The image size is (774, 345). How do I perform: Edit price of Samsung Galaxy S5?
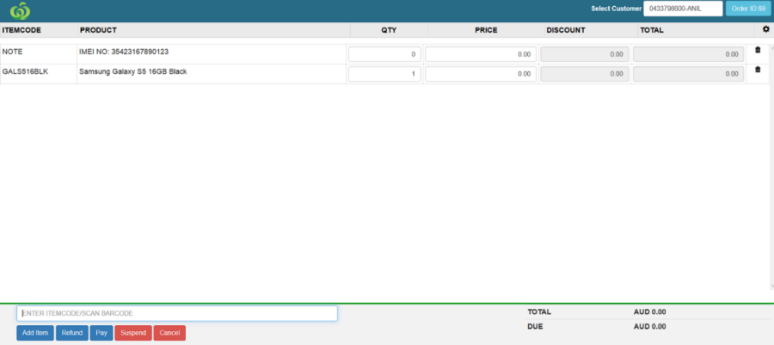coord(481,74)
